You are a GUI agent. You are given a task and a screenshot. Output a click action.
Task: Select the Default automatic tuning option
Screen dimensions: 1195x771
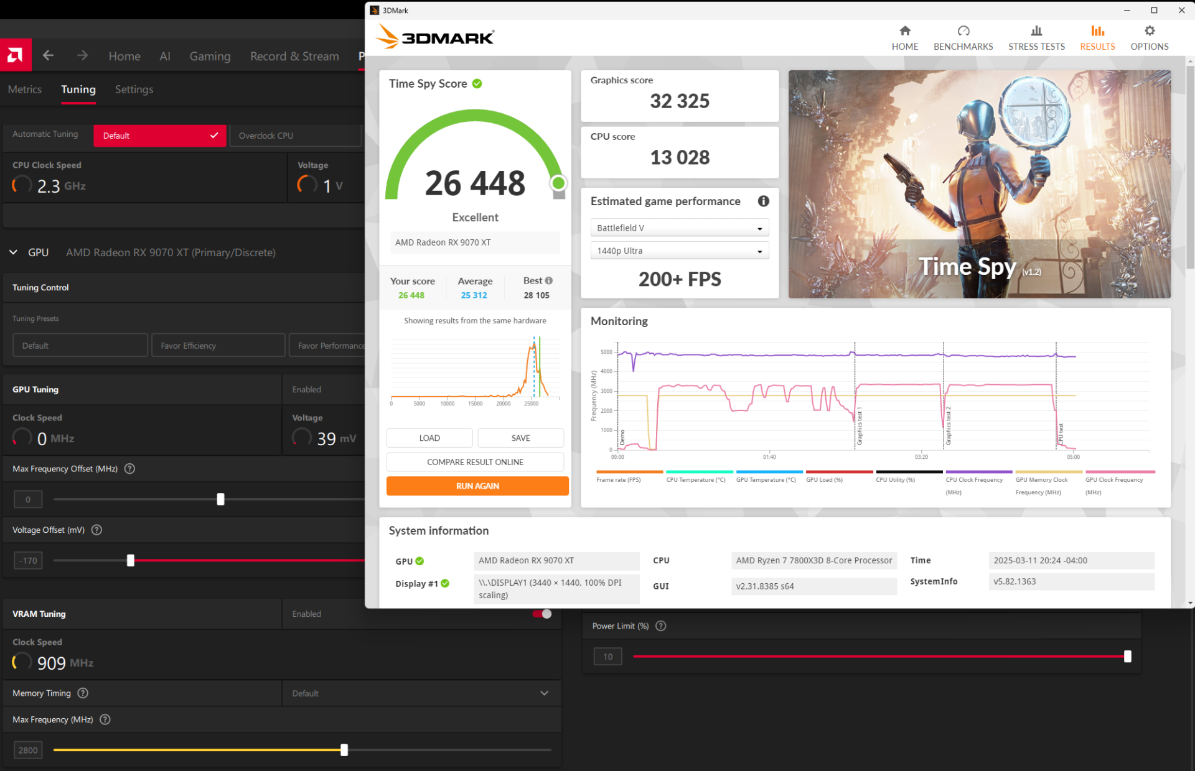[x=159, y=136]
